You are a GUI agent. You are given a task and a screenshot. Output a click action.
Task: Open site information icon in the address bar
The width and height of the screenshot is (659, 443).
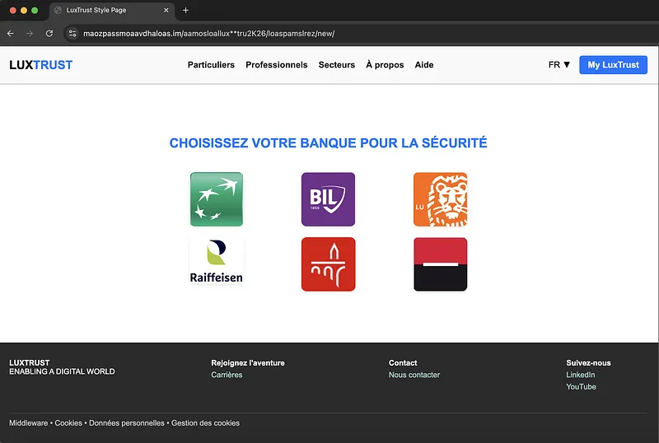pyautogui.click(x=72, y=34)
